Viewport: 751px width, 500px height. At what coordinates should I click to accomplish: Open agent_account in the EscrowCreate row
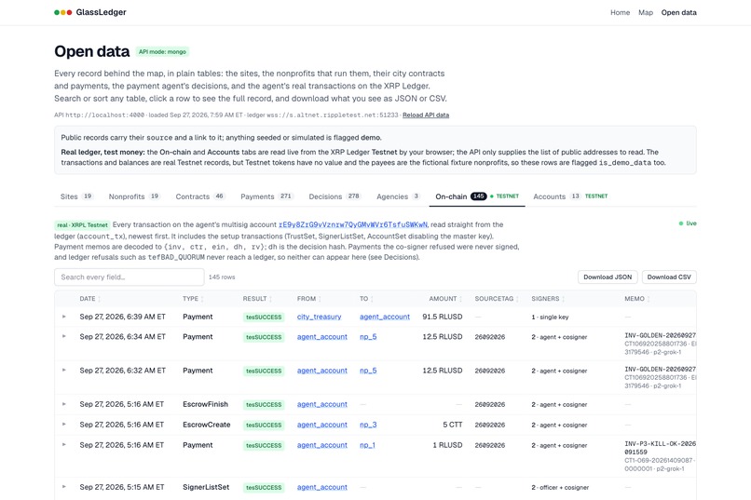click(x=321, y=425)
